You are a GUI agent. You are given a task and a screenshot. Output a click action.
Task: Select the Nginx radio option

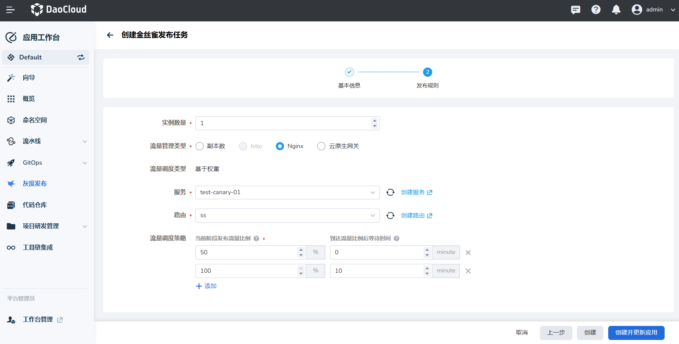coord(280,146)
